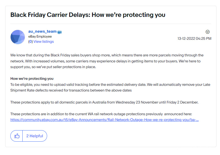220x155 pixels.
Task: Click the bold How we're protecting you subheading
Action: 32,79
